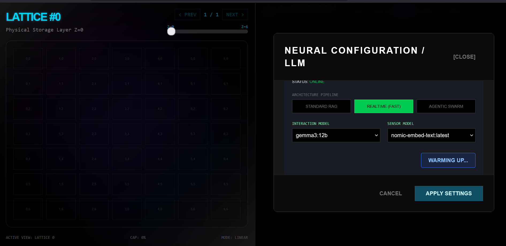Open the nomic-embed-text sensor model dropdown
The height and width of the screenshot is (246, 506).
[431, 135]
